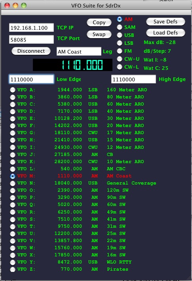This screenshot has width=192, height=281.
Task: Choose VFO Z Pirates preset
Action: click(13, 269)
